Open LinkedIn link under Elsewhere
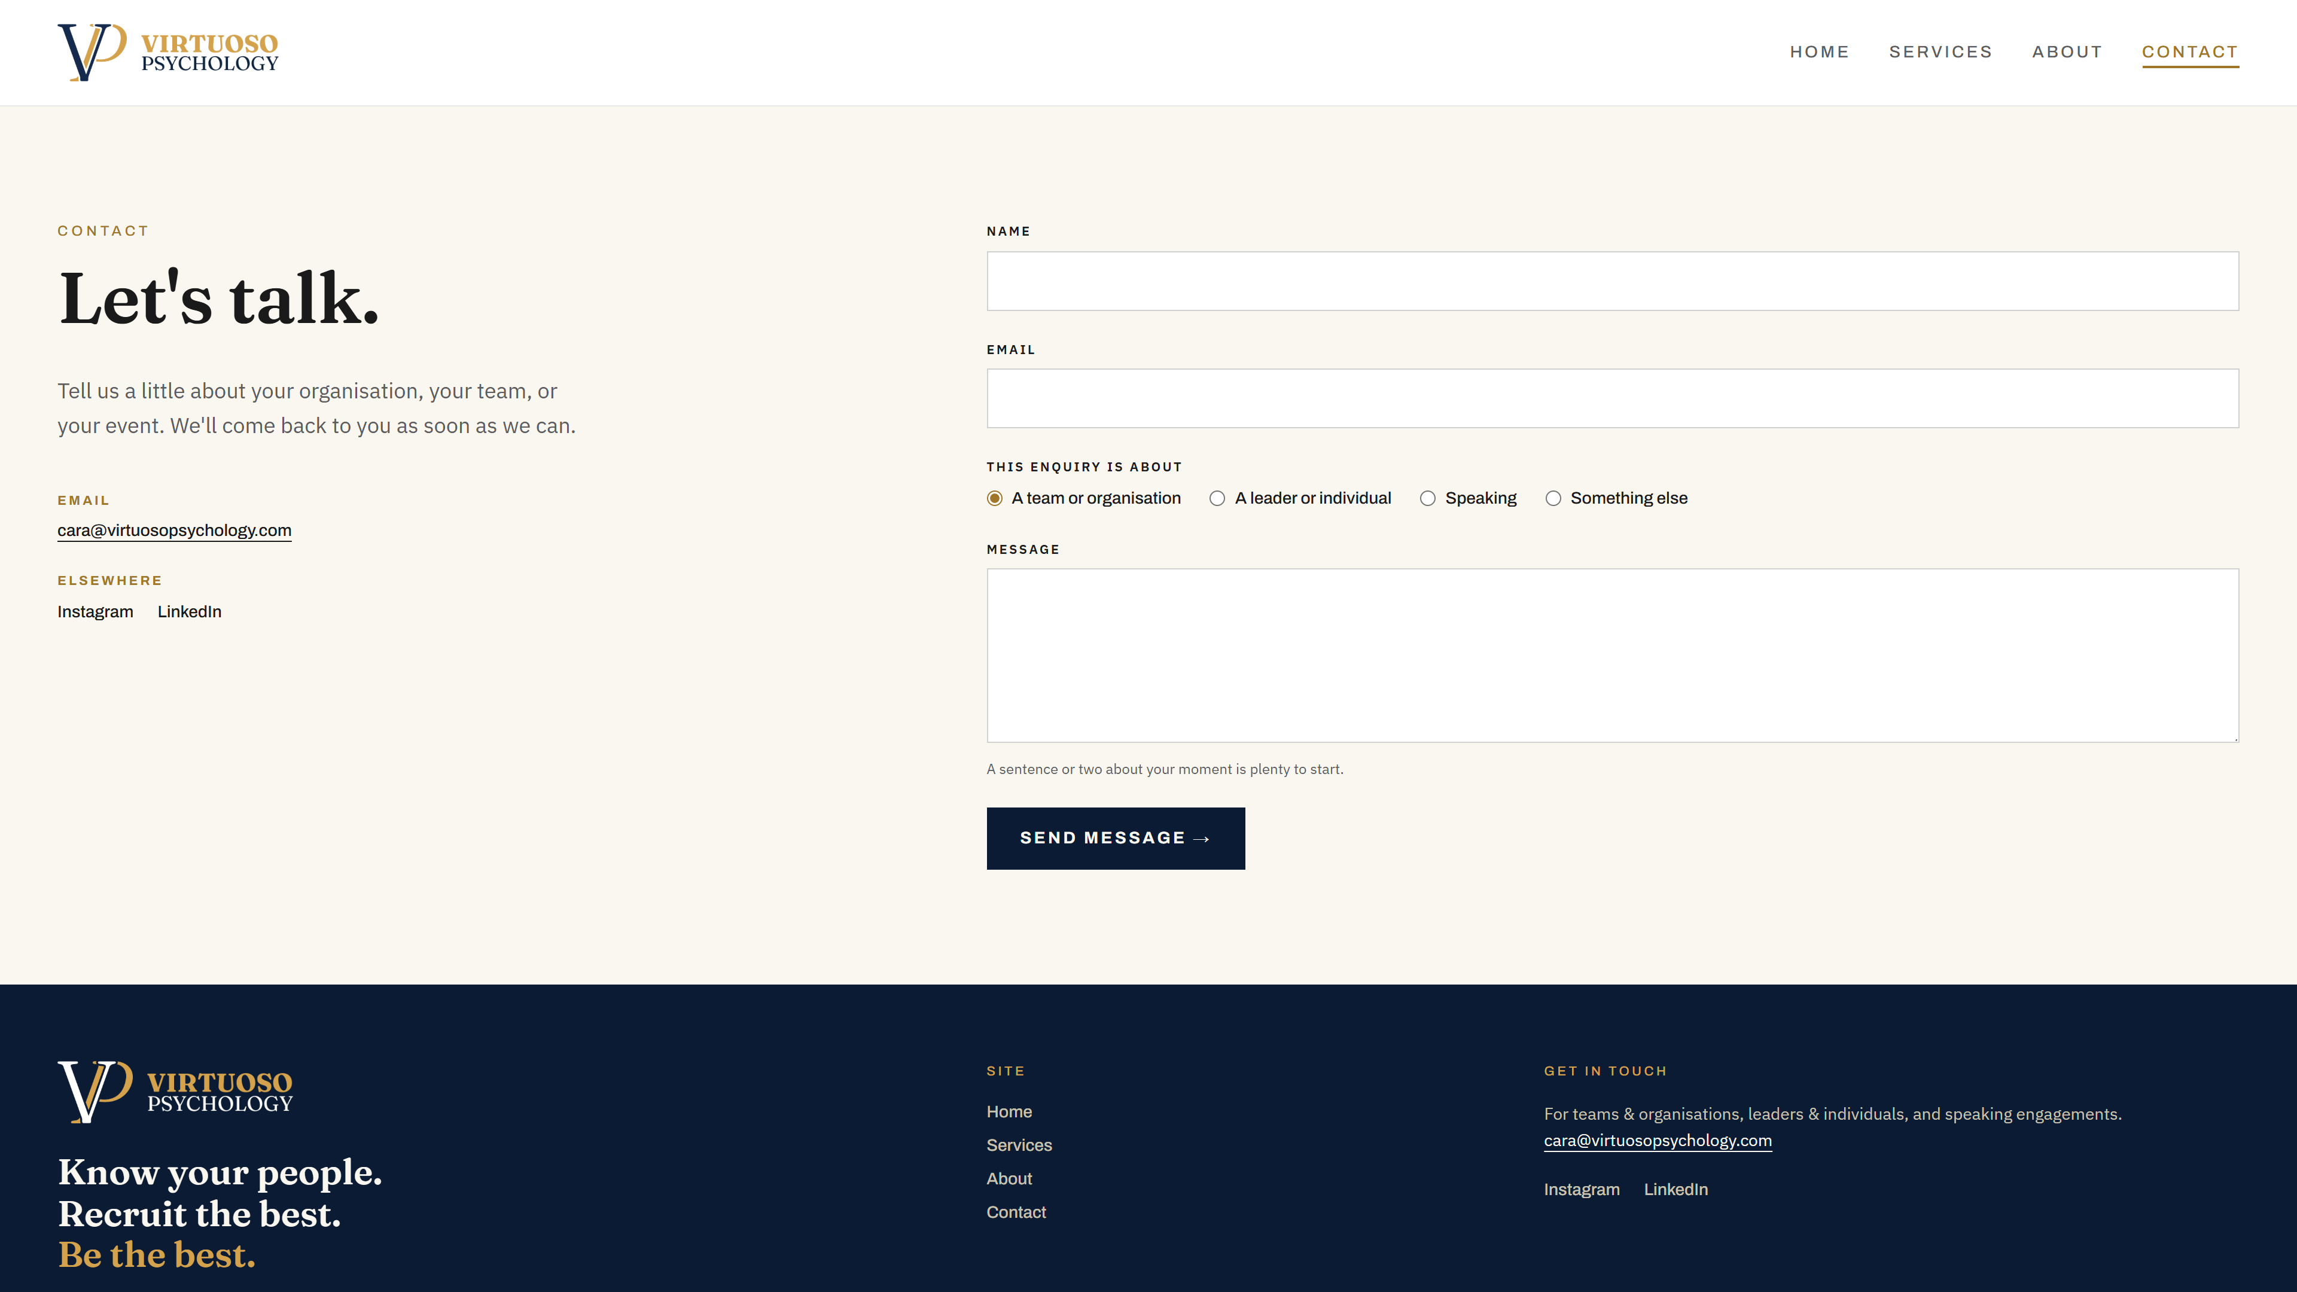2297x1292 pixels. [189, 612]
